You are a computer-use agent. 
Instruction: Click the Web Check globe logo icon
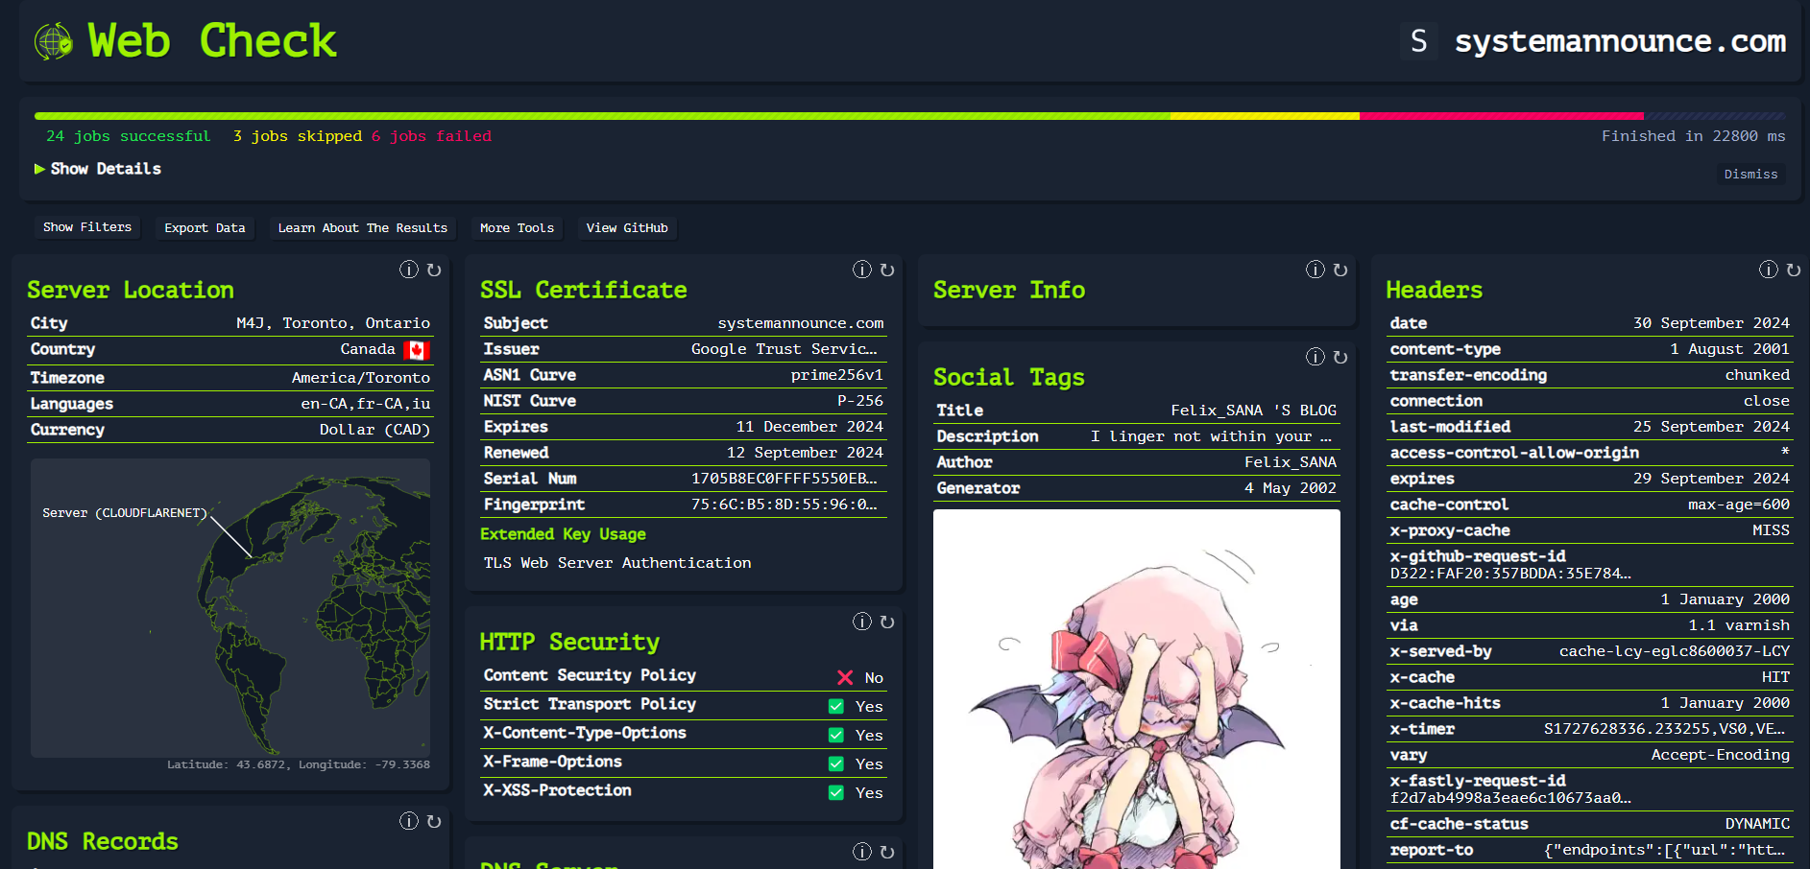54,41
